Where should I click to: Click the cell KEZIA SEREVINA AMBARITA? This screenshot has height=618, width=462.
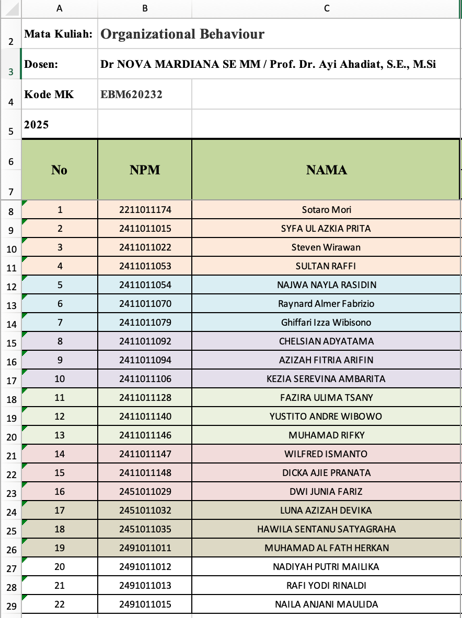tap(327, 379)
